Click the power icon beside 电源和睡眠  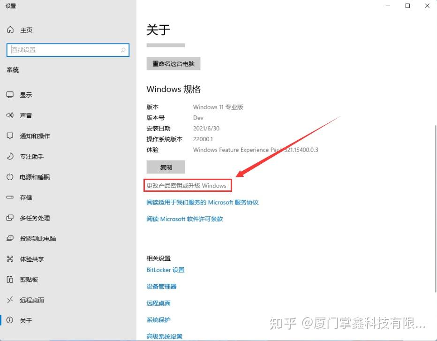click(10, 177)
